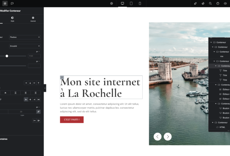Click the rocket icon in top bar
Image resolution: width=230 pixels, height=156 pixels.
coord(195,3)
